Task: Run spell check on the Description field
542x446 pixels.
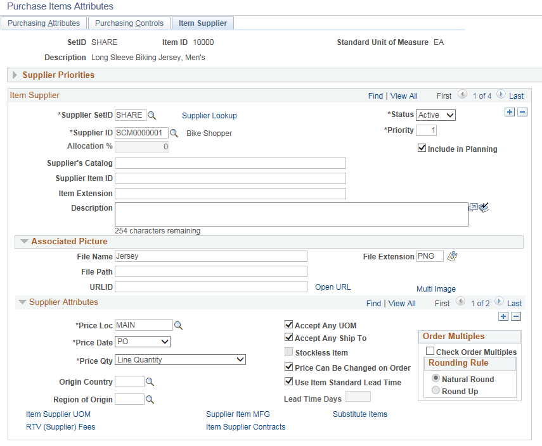Action: (484, 206)
